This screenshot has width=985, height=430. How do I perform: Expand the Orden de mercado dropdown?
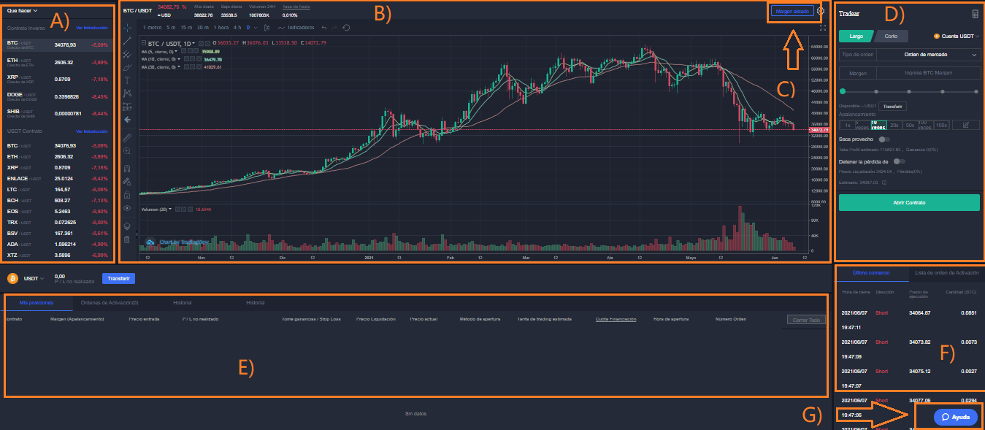(x=928, y=55)
